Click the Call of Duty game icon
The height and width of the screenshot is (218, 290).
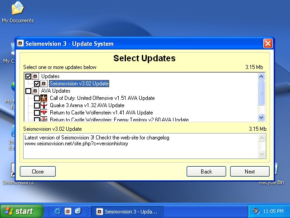pos(44,98)
